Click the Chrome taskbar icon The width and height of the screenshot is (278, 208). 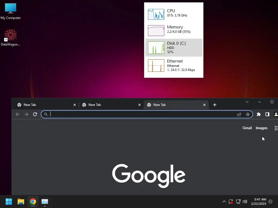tap(33, 201)
